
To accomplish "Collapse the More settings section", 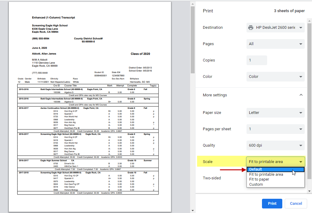I will [x=301, y=95].
